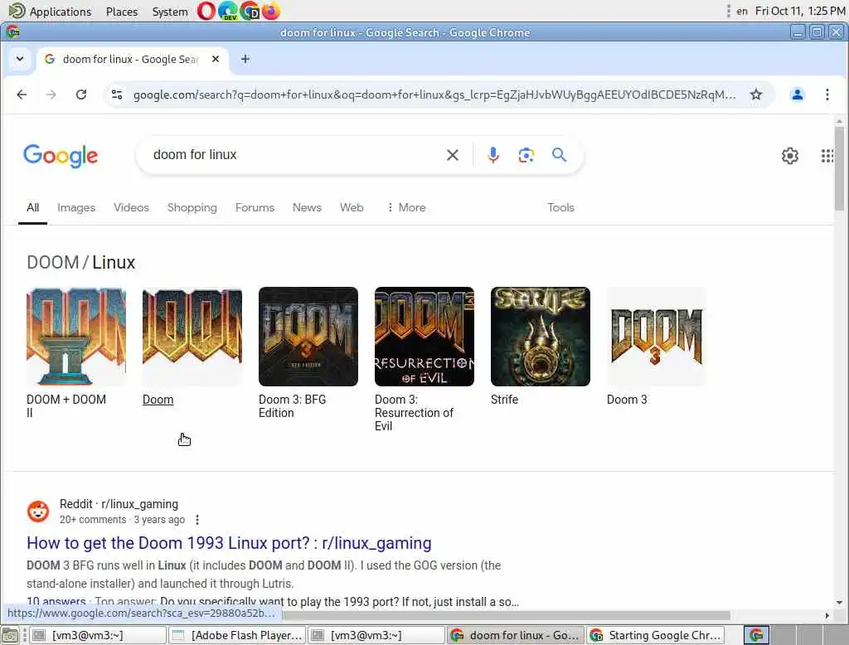This screenshot has height=645, width=849.
Task: Open a new Chrome tab
Action: tap(245, 59)
